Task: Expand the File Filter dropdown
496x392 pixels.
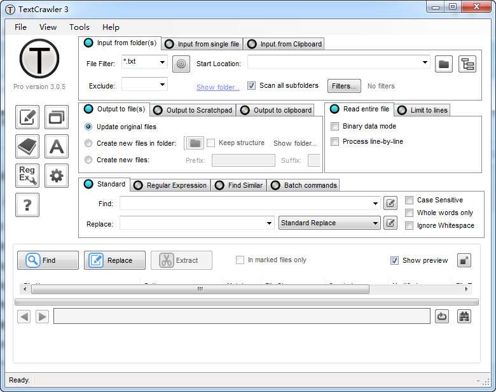Action: [x=162, y=62]
